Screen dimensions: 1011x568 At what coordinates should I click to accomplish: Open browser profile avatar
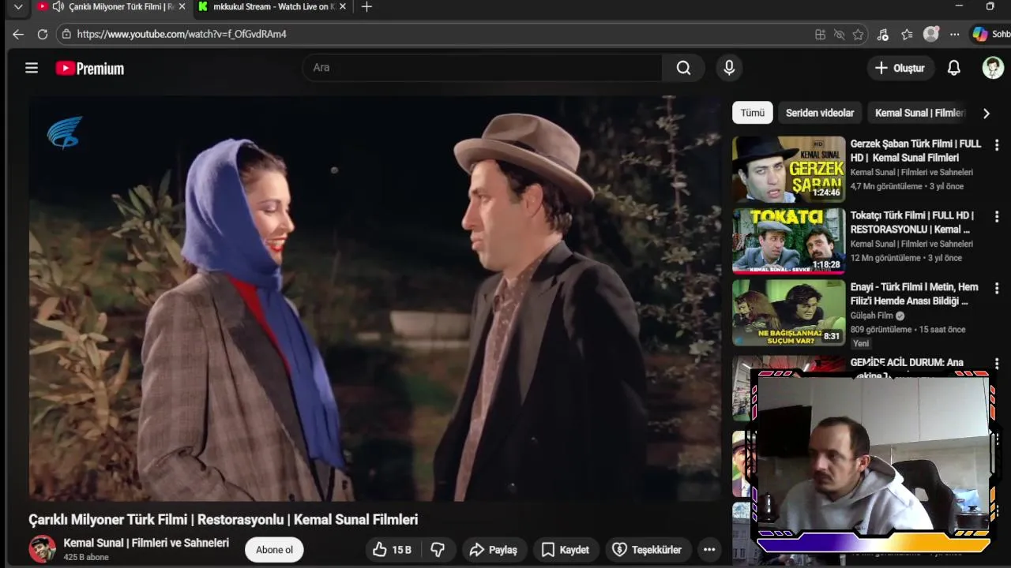931,35
